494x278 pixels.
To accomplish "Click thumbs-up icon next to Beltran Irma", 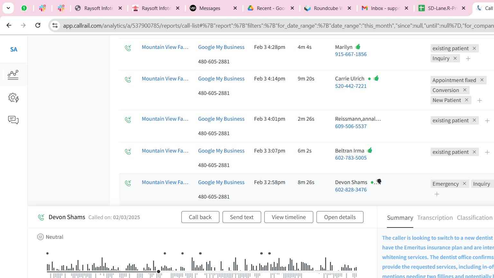I will [370, 150].
